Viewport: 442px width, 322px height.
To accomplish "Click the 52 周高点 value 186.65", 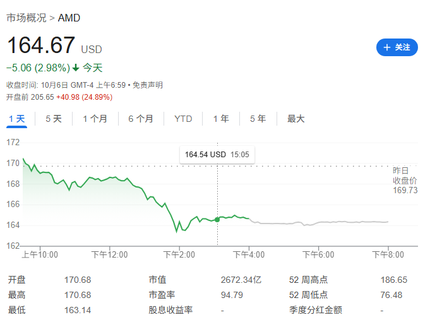I will click(394, 280).
